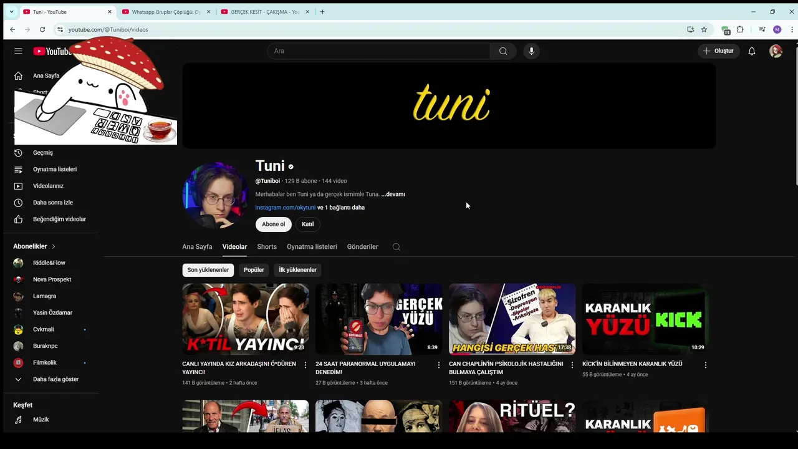798x449 pixels.
Task: Open the install app icon in address bar
Action: click(x=690, y=29)
